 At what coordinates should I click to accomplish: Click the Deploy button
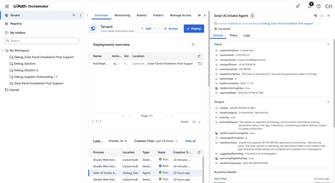click(194, 28)
